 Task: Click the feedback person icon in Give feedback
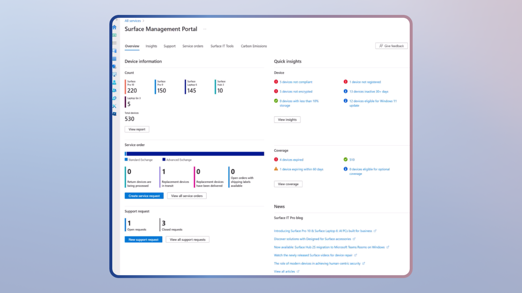[x=381, y=46]
